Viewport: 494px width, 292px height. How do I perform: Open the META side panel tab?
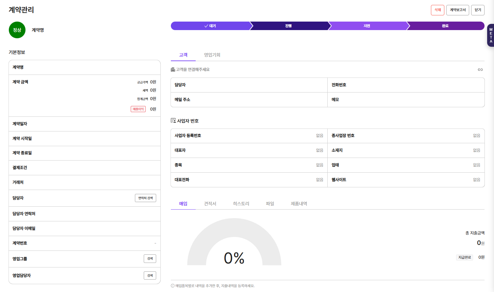[x=490, y=35]
